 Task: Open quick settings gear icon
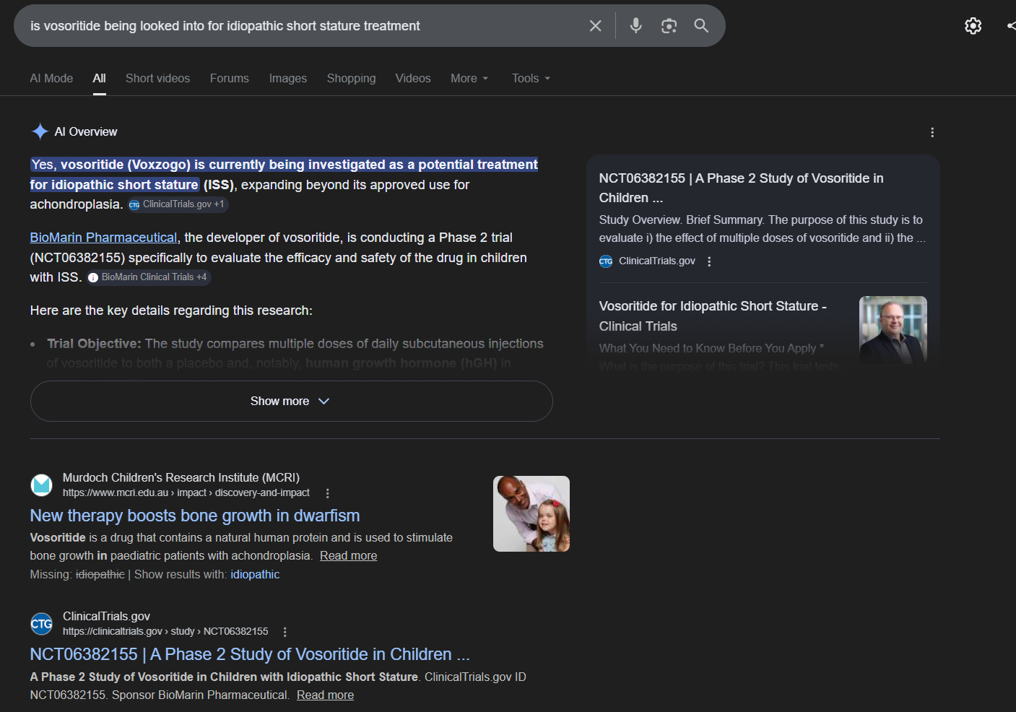[x=973, y=26]
